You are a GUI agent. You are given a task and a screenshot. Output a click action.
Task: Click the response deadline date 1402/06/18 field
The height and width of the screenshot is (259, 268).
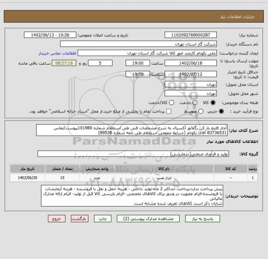[191, 63]
